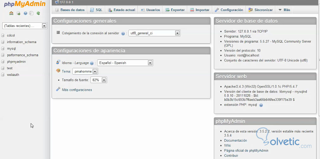Open the pmahomme theme dropdown

(x=85, y=71)
